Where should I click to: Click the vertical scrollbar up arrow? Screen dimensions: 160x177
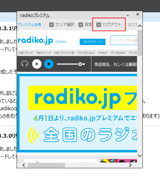pos(140,26)
